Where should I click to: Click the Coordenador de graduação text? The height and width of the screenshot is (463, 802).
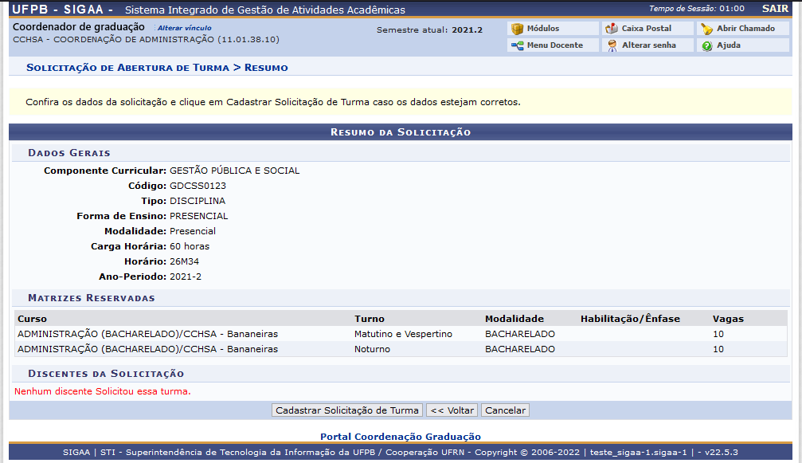(79, 27)
